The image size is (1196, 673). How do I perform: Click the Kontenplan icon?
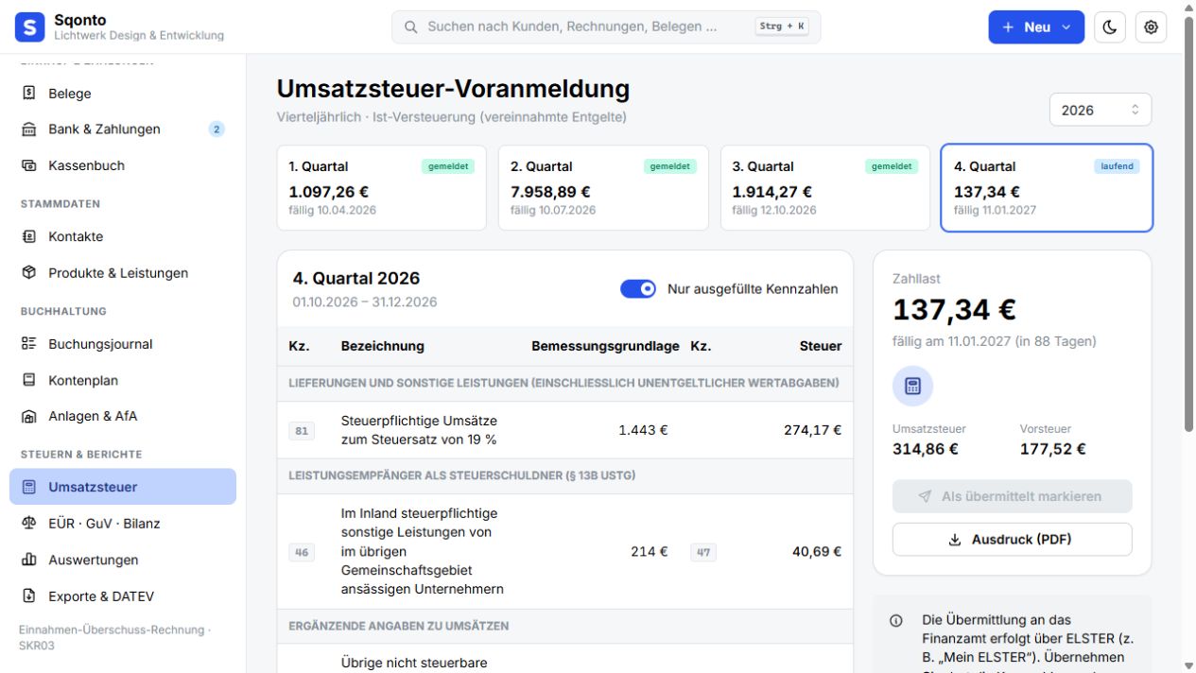pos(29,380)
